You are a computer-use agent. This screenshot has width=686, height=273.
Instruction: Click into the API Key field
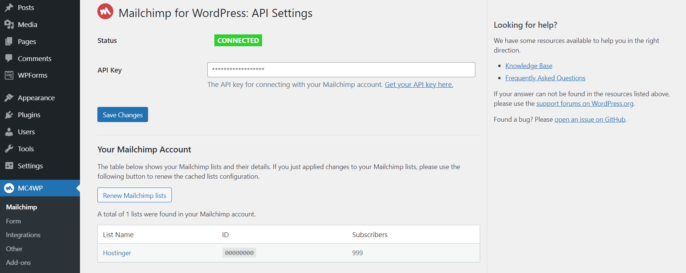click(341, 70)
